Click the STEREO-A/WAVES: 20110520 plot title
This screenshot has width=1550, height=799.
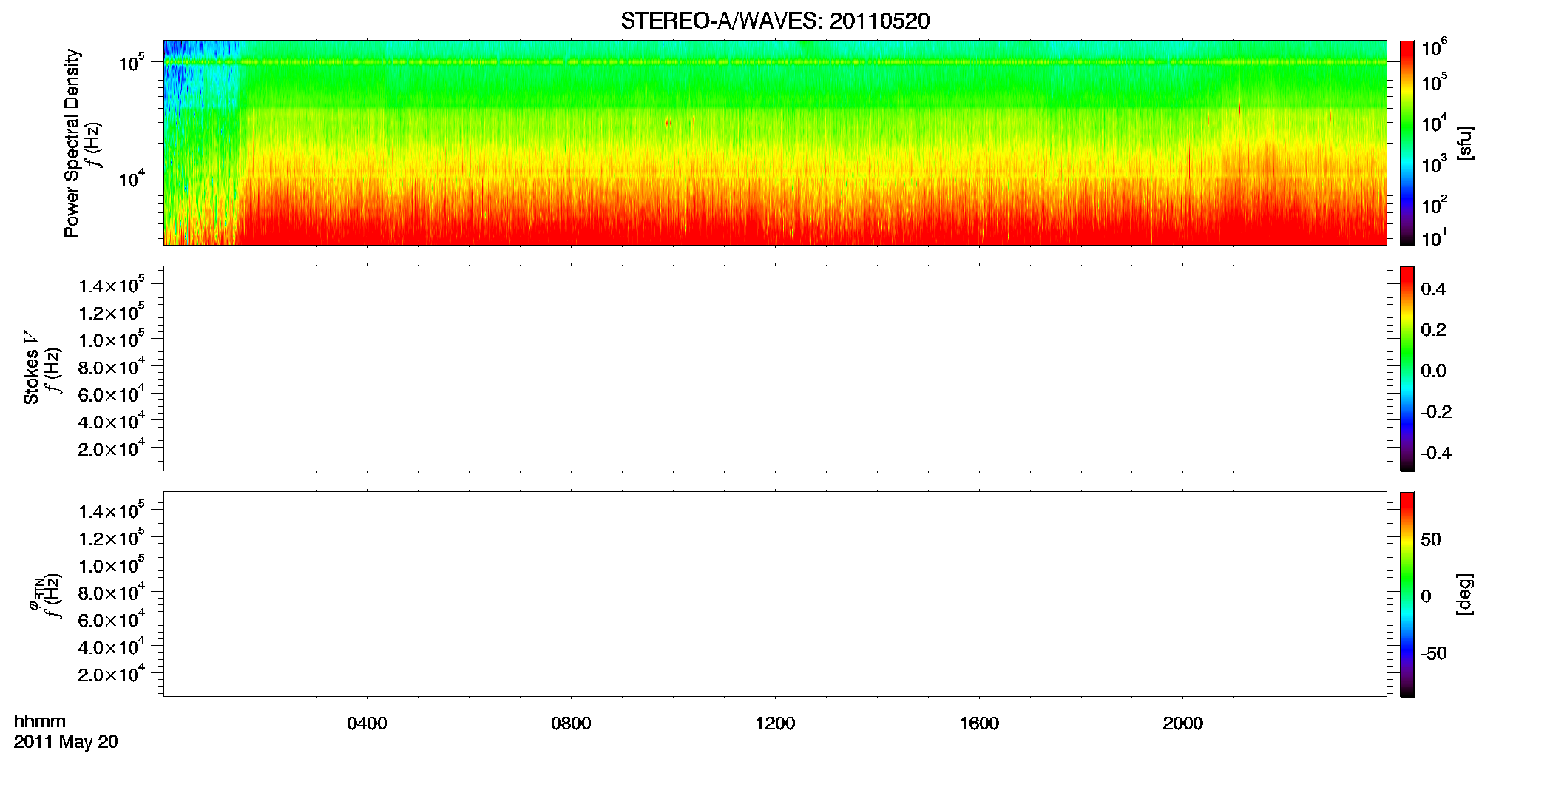coord(775,21)
